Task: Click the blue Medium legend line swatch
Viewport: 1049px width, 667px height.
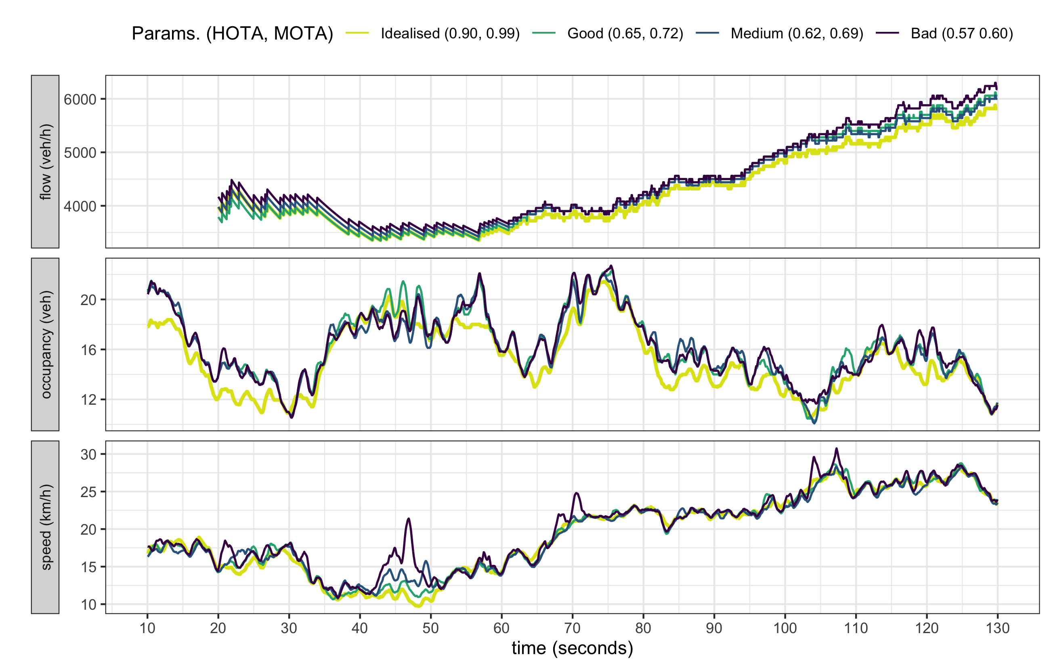Action: (707, 33)
